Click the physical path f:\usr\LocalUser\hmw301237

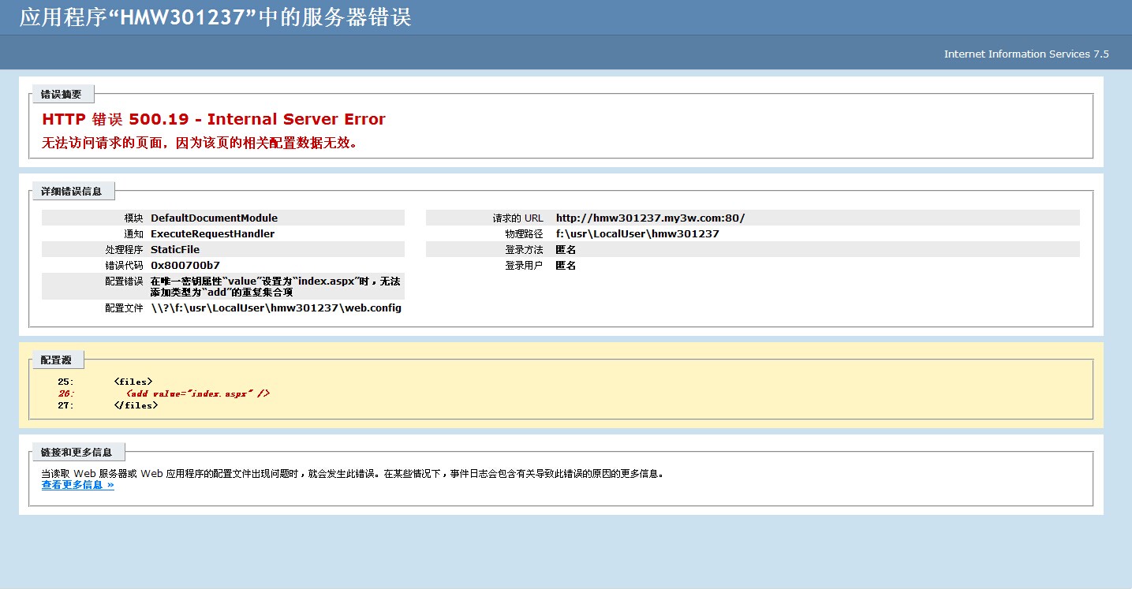pyautogui.click(x=637, y=234)
